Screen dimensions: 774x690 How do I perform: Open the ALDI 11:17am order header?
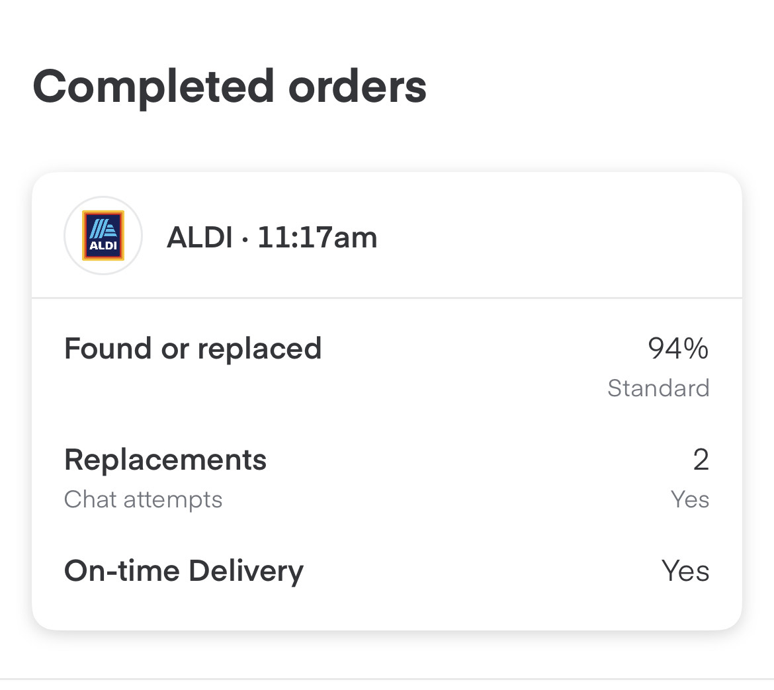pyautogui.click(x=387, y=236)
